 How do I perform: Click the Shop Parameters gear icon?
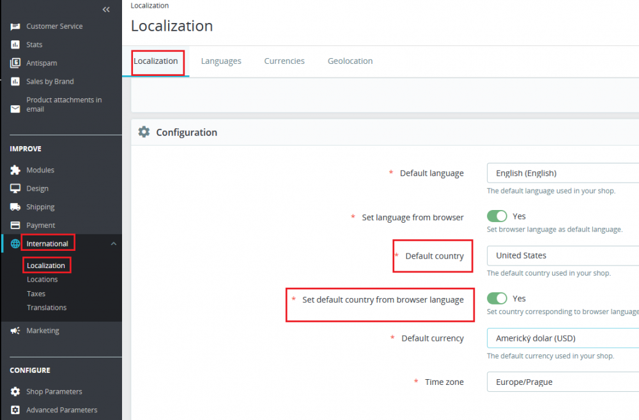point(15,392)
